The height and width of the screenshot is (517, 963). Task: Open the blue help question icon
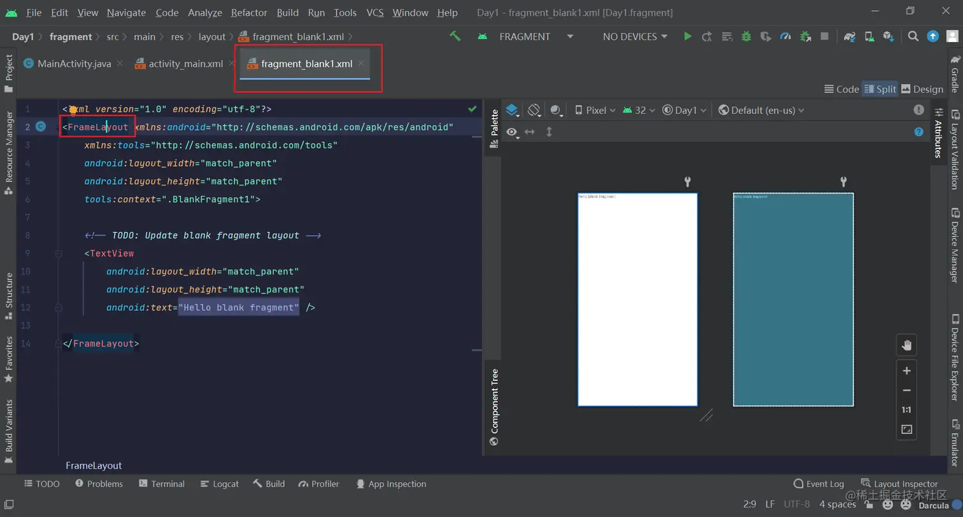(918, 132)
